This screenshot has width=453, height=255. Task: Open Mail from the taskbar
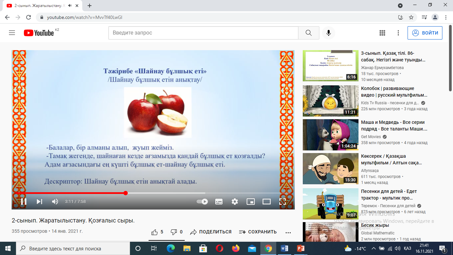tap(252, 248)
